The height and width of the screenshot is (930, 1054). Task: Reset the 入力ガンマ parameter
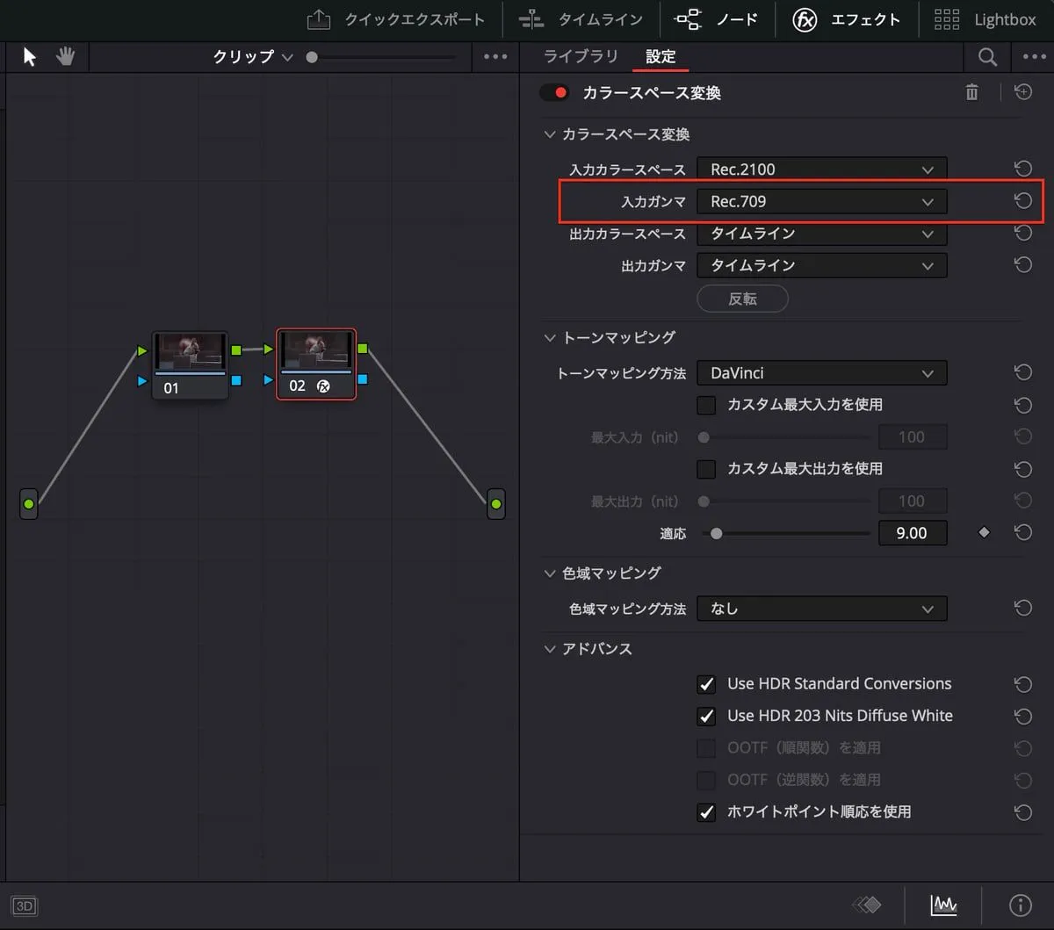(x=1022, y=201)
